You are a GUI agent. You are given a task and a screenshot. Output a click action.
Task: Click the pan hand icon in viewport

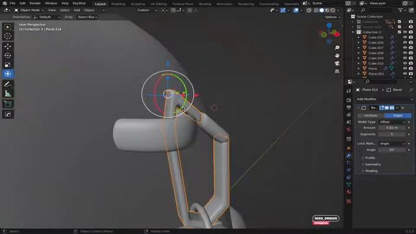[x=337, y=56]
